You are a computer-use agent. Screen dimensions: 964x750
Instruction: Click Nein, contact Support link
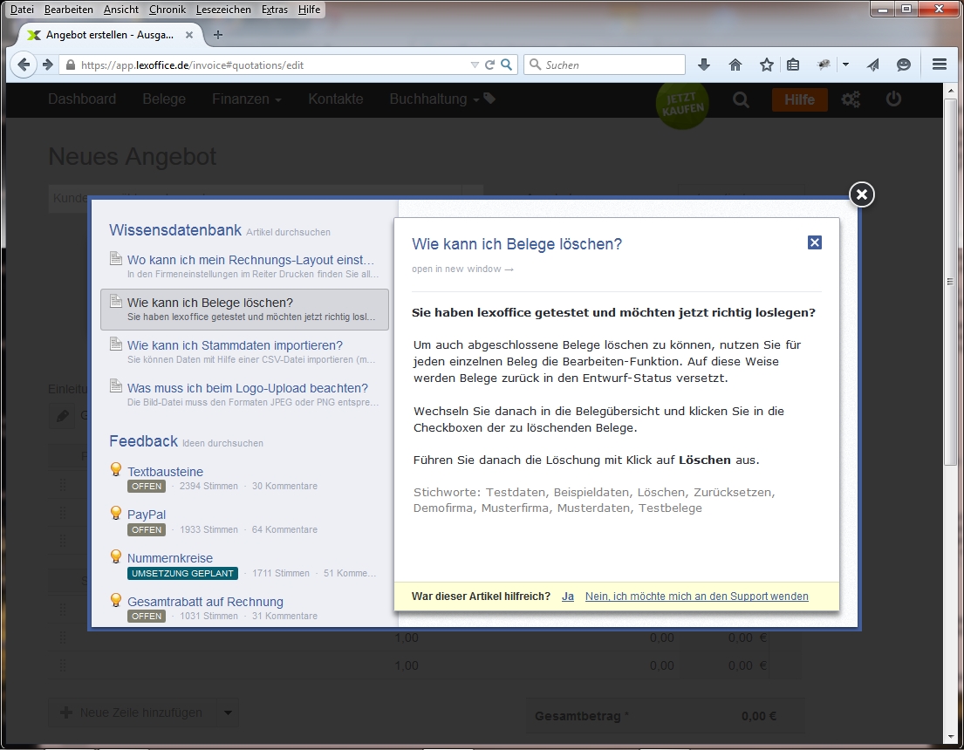click(x=696, y=597)
